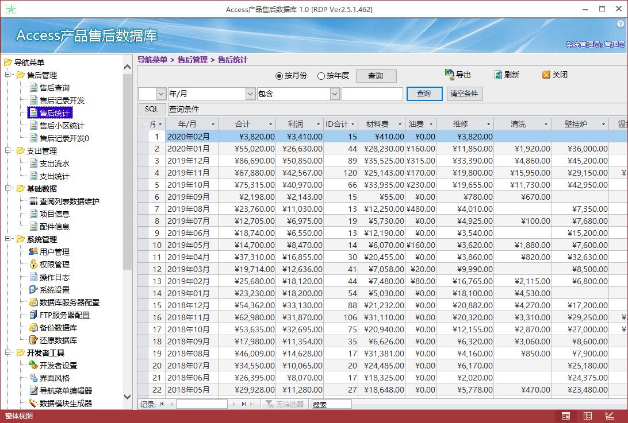The height and width of the screenshot is (423, 628).
Task: Open the 材料费 column filter arrow
Action: point(399,125)
